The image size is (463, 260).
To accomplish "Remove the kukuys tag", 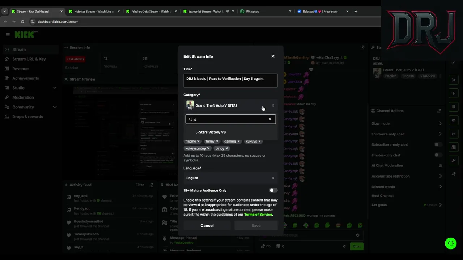I will tap(259, 141).
